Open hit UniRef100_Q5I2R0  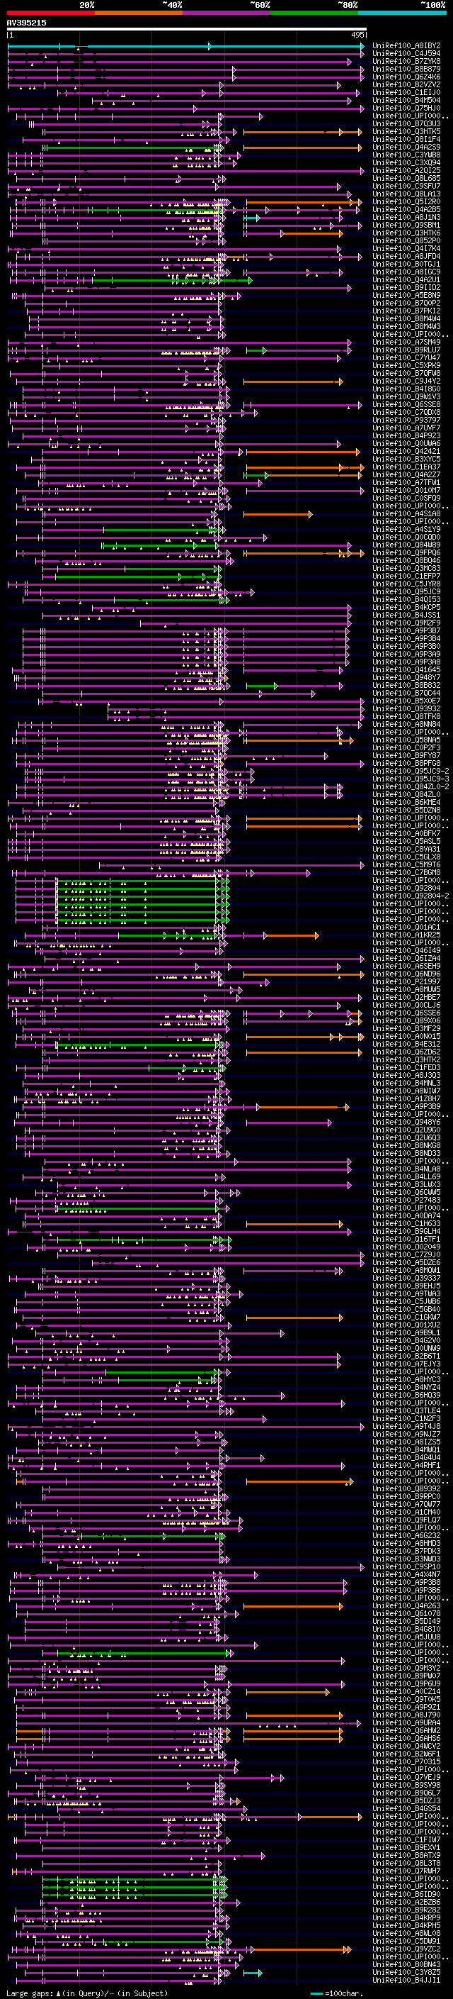click(x=406, y=202)
